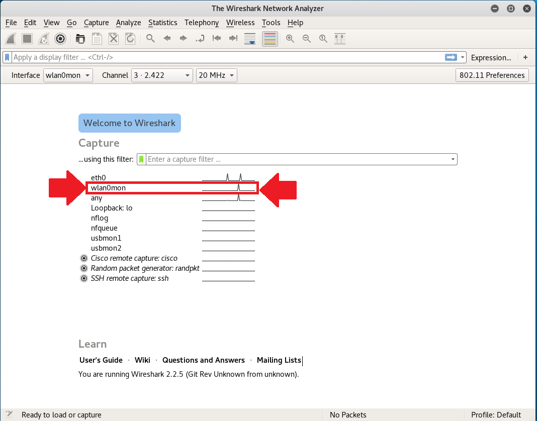Click the 802.11 Preferences button

click(x=492, y=75)
